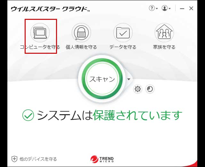Click the システムは保護されています status text
This screenshot has height=167, width=205.
coord(109,115)
